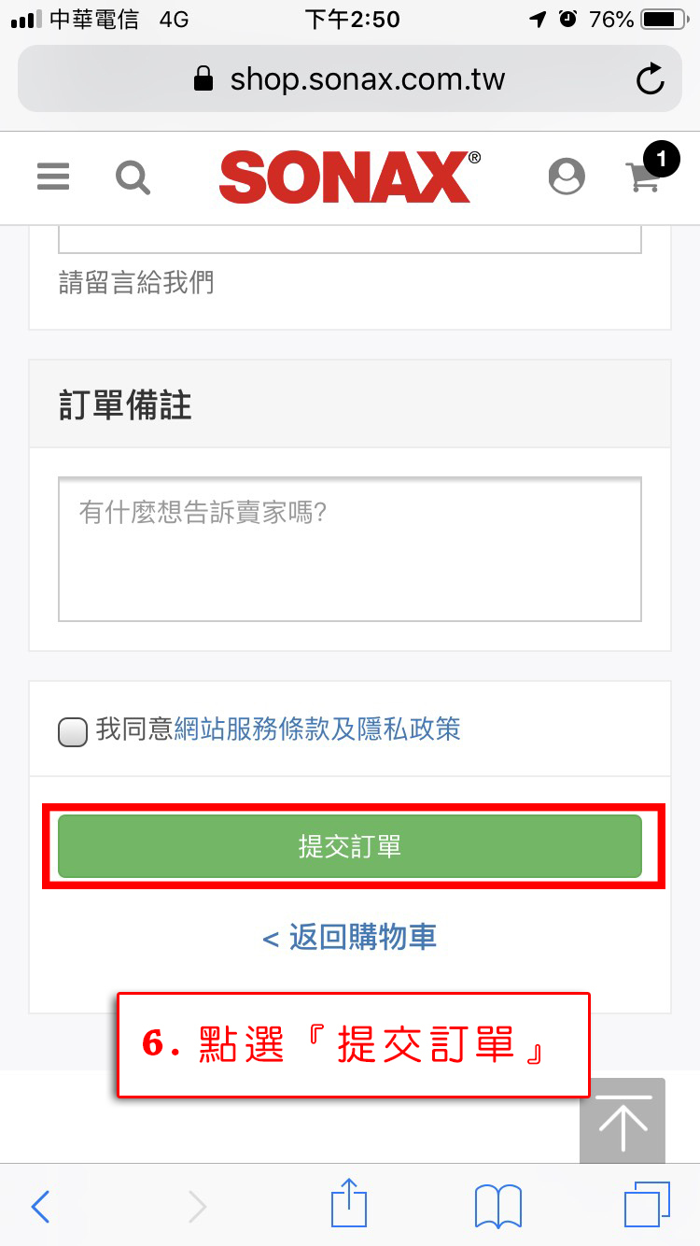Tap the cart item count badge
This screenshot has height=1246, width=700.
click(x=662, y=159)
